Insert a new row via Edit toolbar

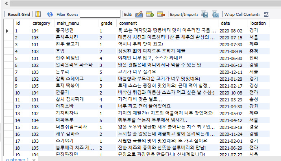click(150, 14)
